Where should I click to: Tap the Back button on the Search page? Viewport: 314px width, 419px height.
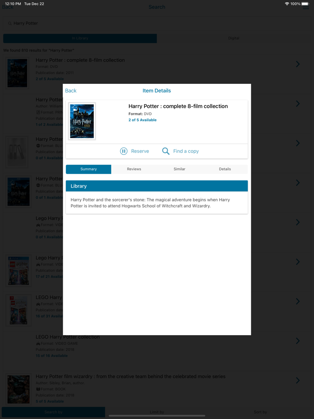point(8,7)
